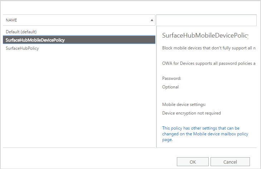
Task: Click the 'Mobile device settings:' label
Action: (184, 105)
